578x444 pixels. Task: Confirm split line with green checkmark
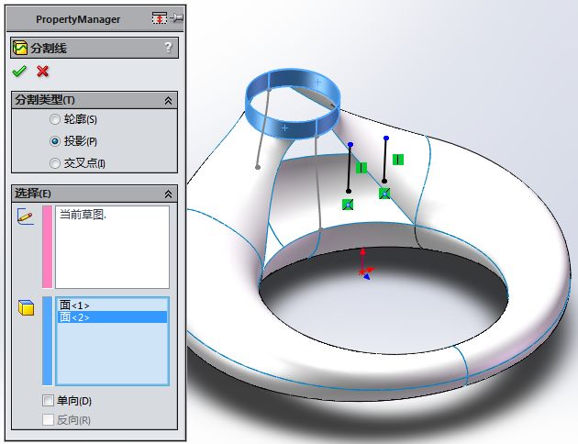click(x=18, y=71)
